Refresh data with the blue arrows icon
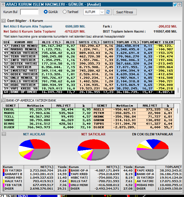This screenshot has width=184, height=197. point(108,12)
